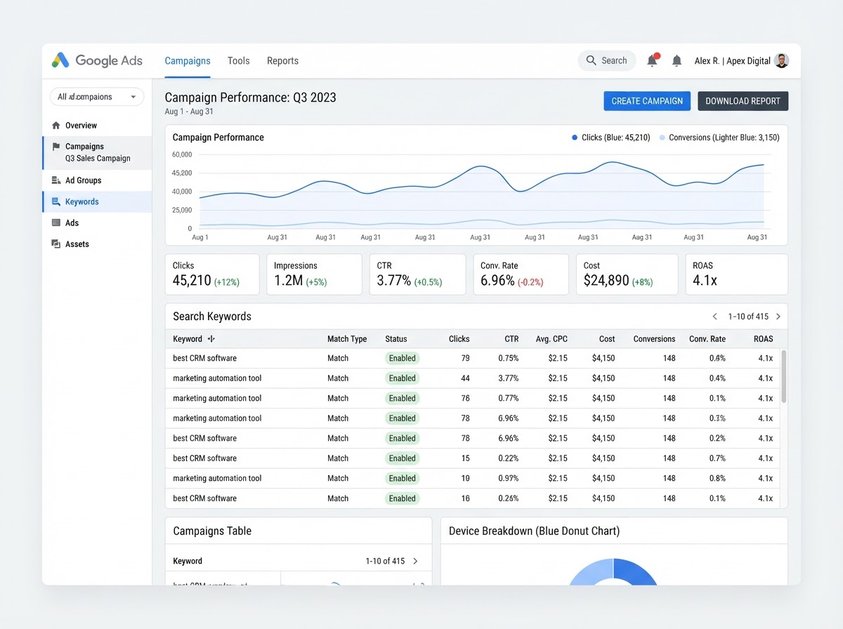Click the Impressions 1.2M metric card
Viewport: 843px width, 629px height.
click(x=314, y=274)
